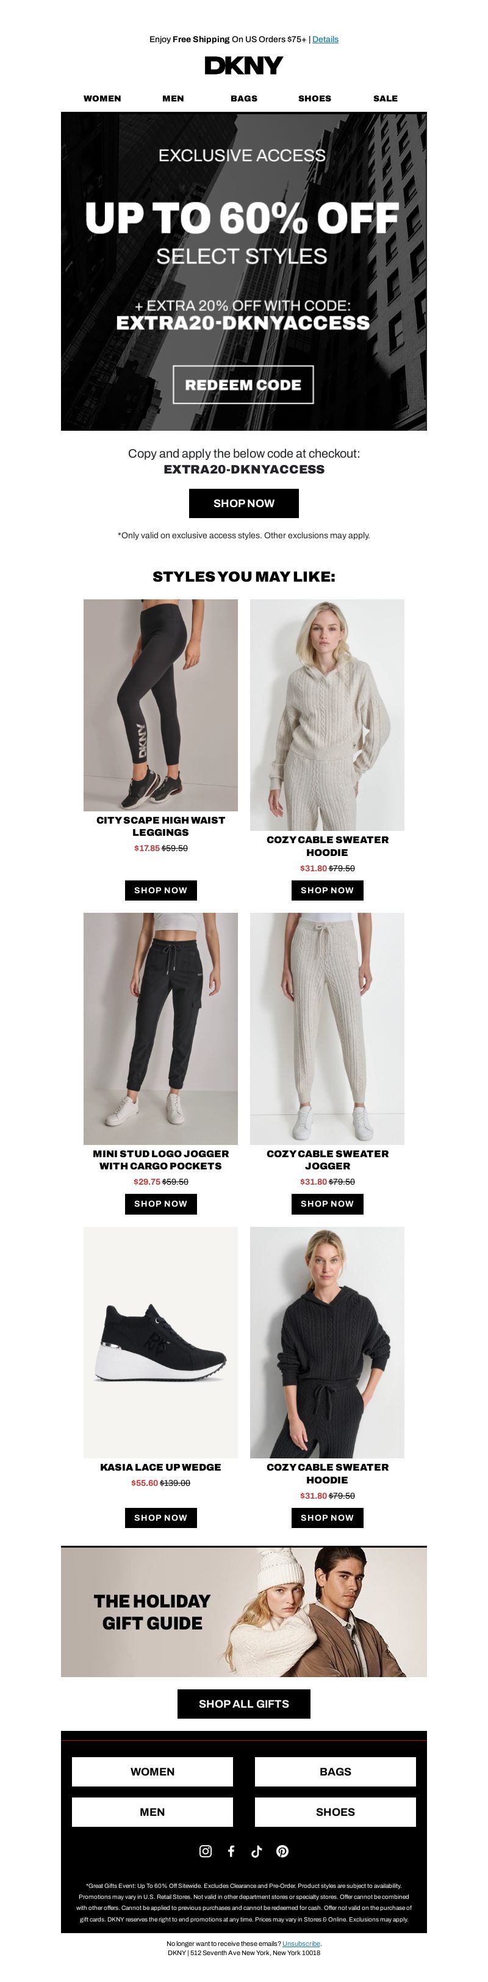Click the REDEEM CODE button
Viewport: 488px width, 1982px height.
point(243,385)
